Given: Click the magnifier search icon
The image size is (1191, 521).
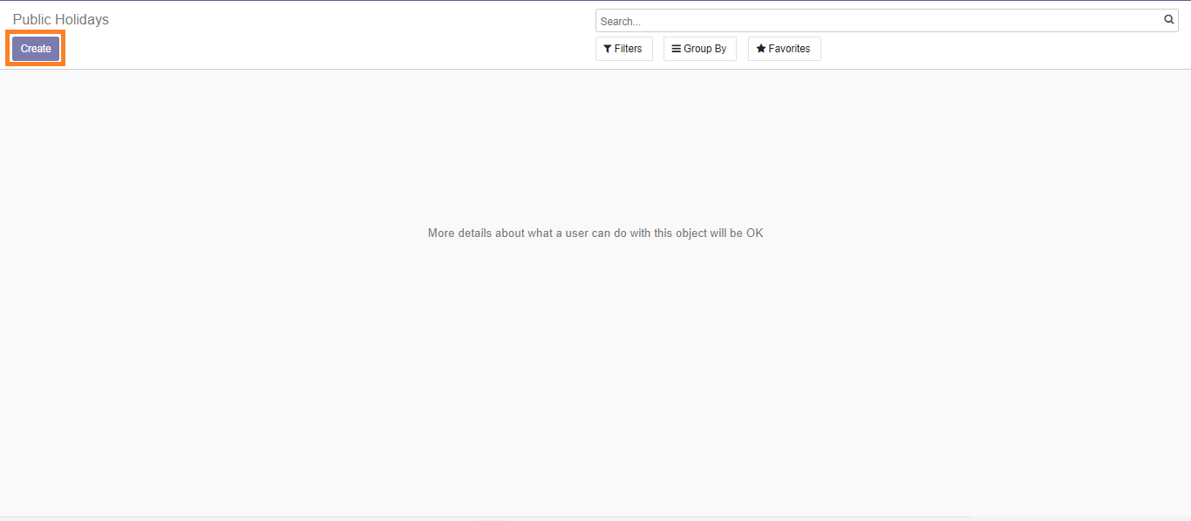Looking at the screenshot, I should point(1169,20).
